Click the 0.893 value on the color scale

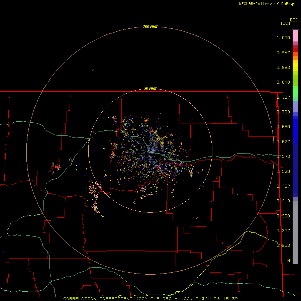click(x=283, y=67)
